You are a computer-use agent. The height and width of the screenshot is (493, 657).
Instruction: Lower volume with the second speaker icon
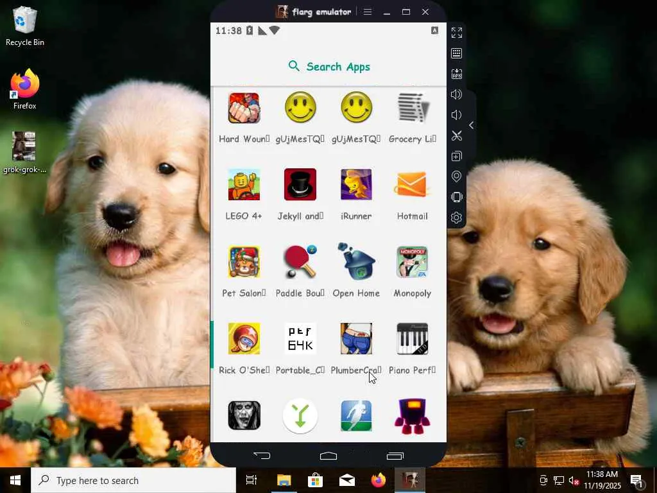click(x=457, y=115)
